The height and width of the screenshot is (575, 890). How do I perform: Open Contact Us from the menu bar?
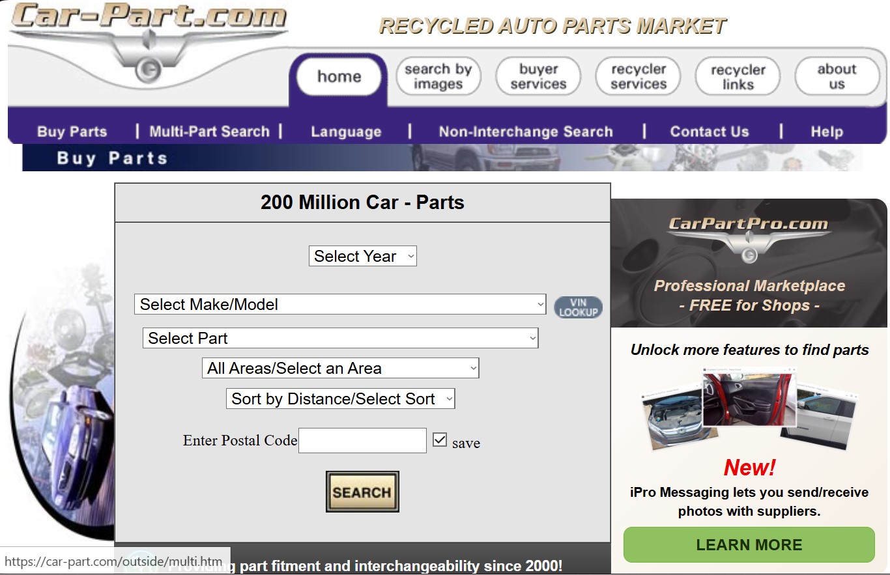[x=710, y=132]
